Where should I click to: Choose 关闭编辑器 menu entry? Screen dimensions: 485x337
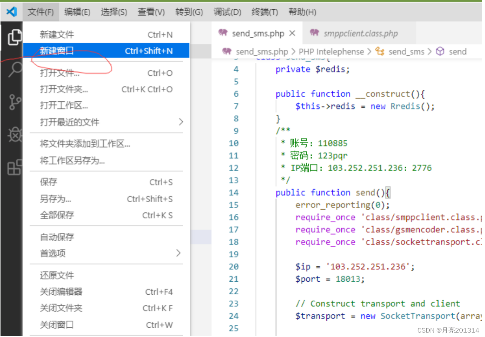pos(106,292)
